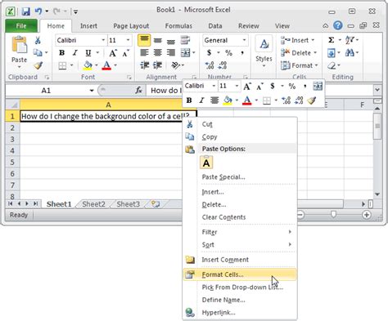388x321 pixels.
Task: Click the ribbon Percent Style icon
Action: click(228, 52)
